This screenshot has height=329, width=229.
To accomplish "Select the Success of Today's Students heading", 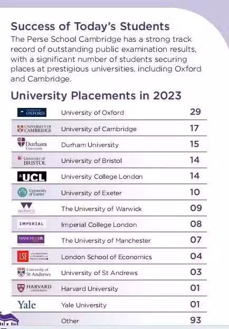I will pos(90,26).
